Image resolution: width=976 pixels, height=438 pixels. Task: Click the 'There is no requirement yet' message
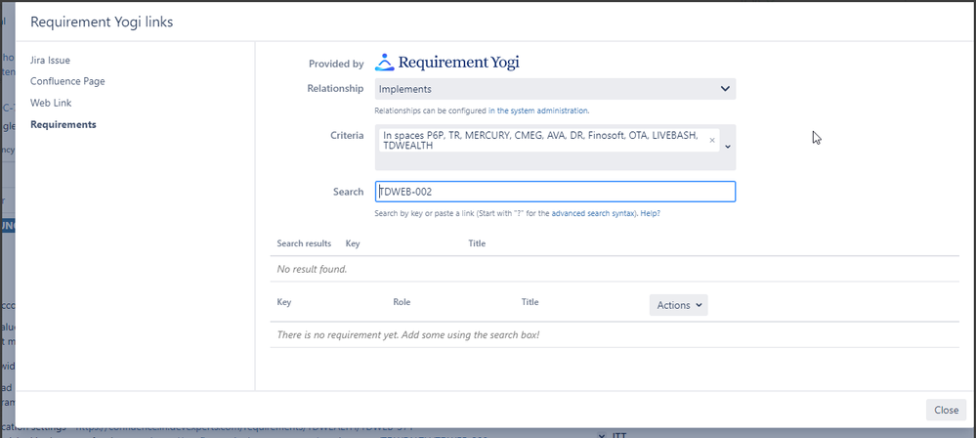pos(408,335)
